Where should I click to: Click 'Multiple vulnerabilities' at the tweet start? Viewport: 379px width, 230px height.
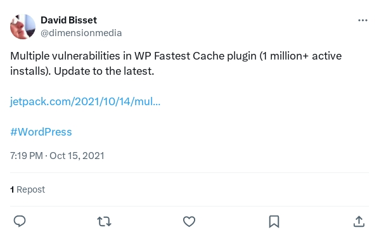coord(65,56)
